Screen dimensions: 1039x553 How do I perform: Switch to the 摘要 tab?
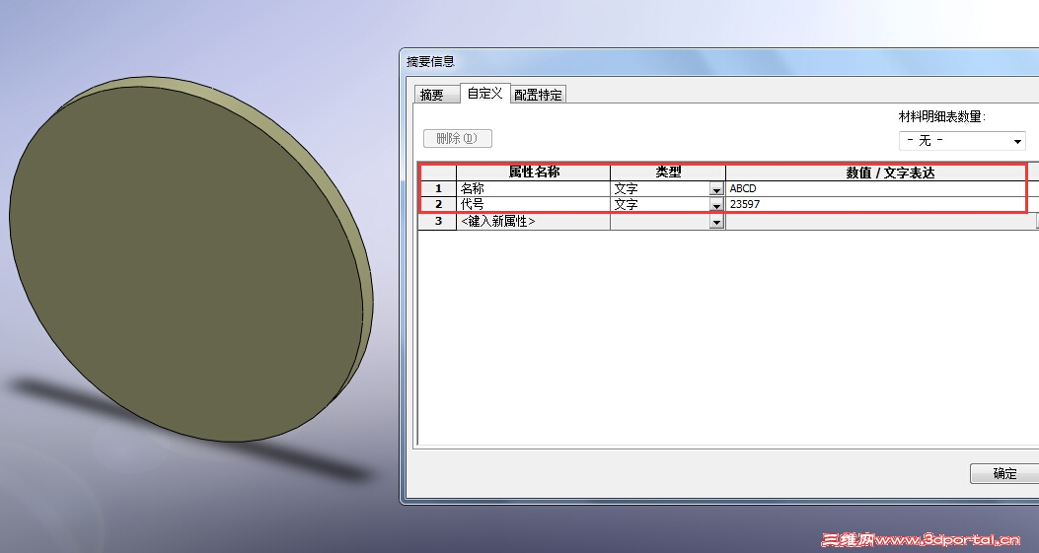coord(436,95)
